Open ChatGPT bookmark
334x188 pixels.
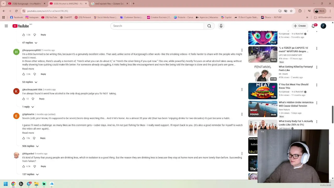[66, 17]
